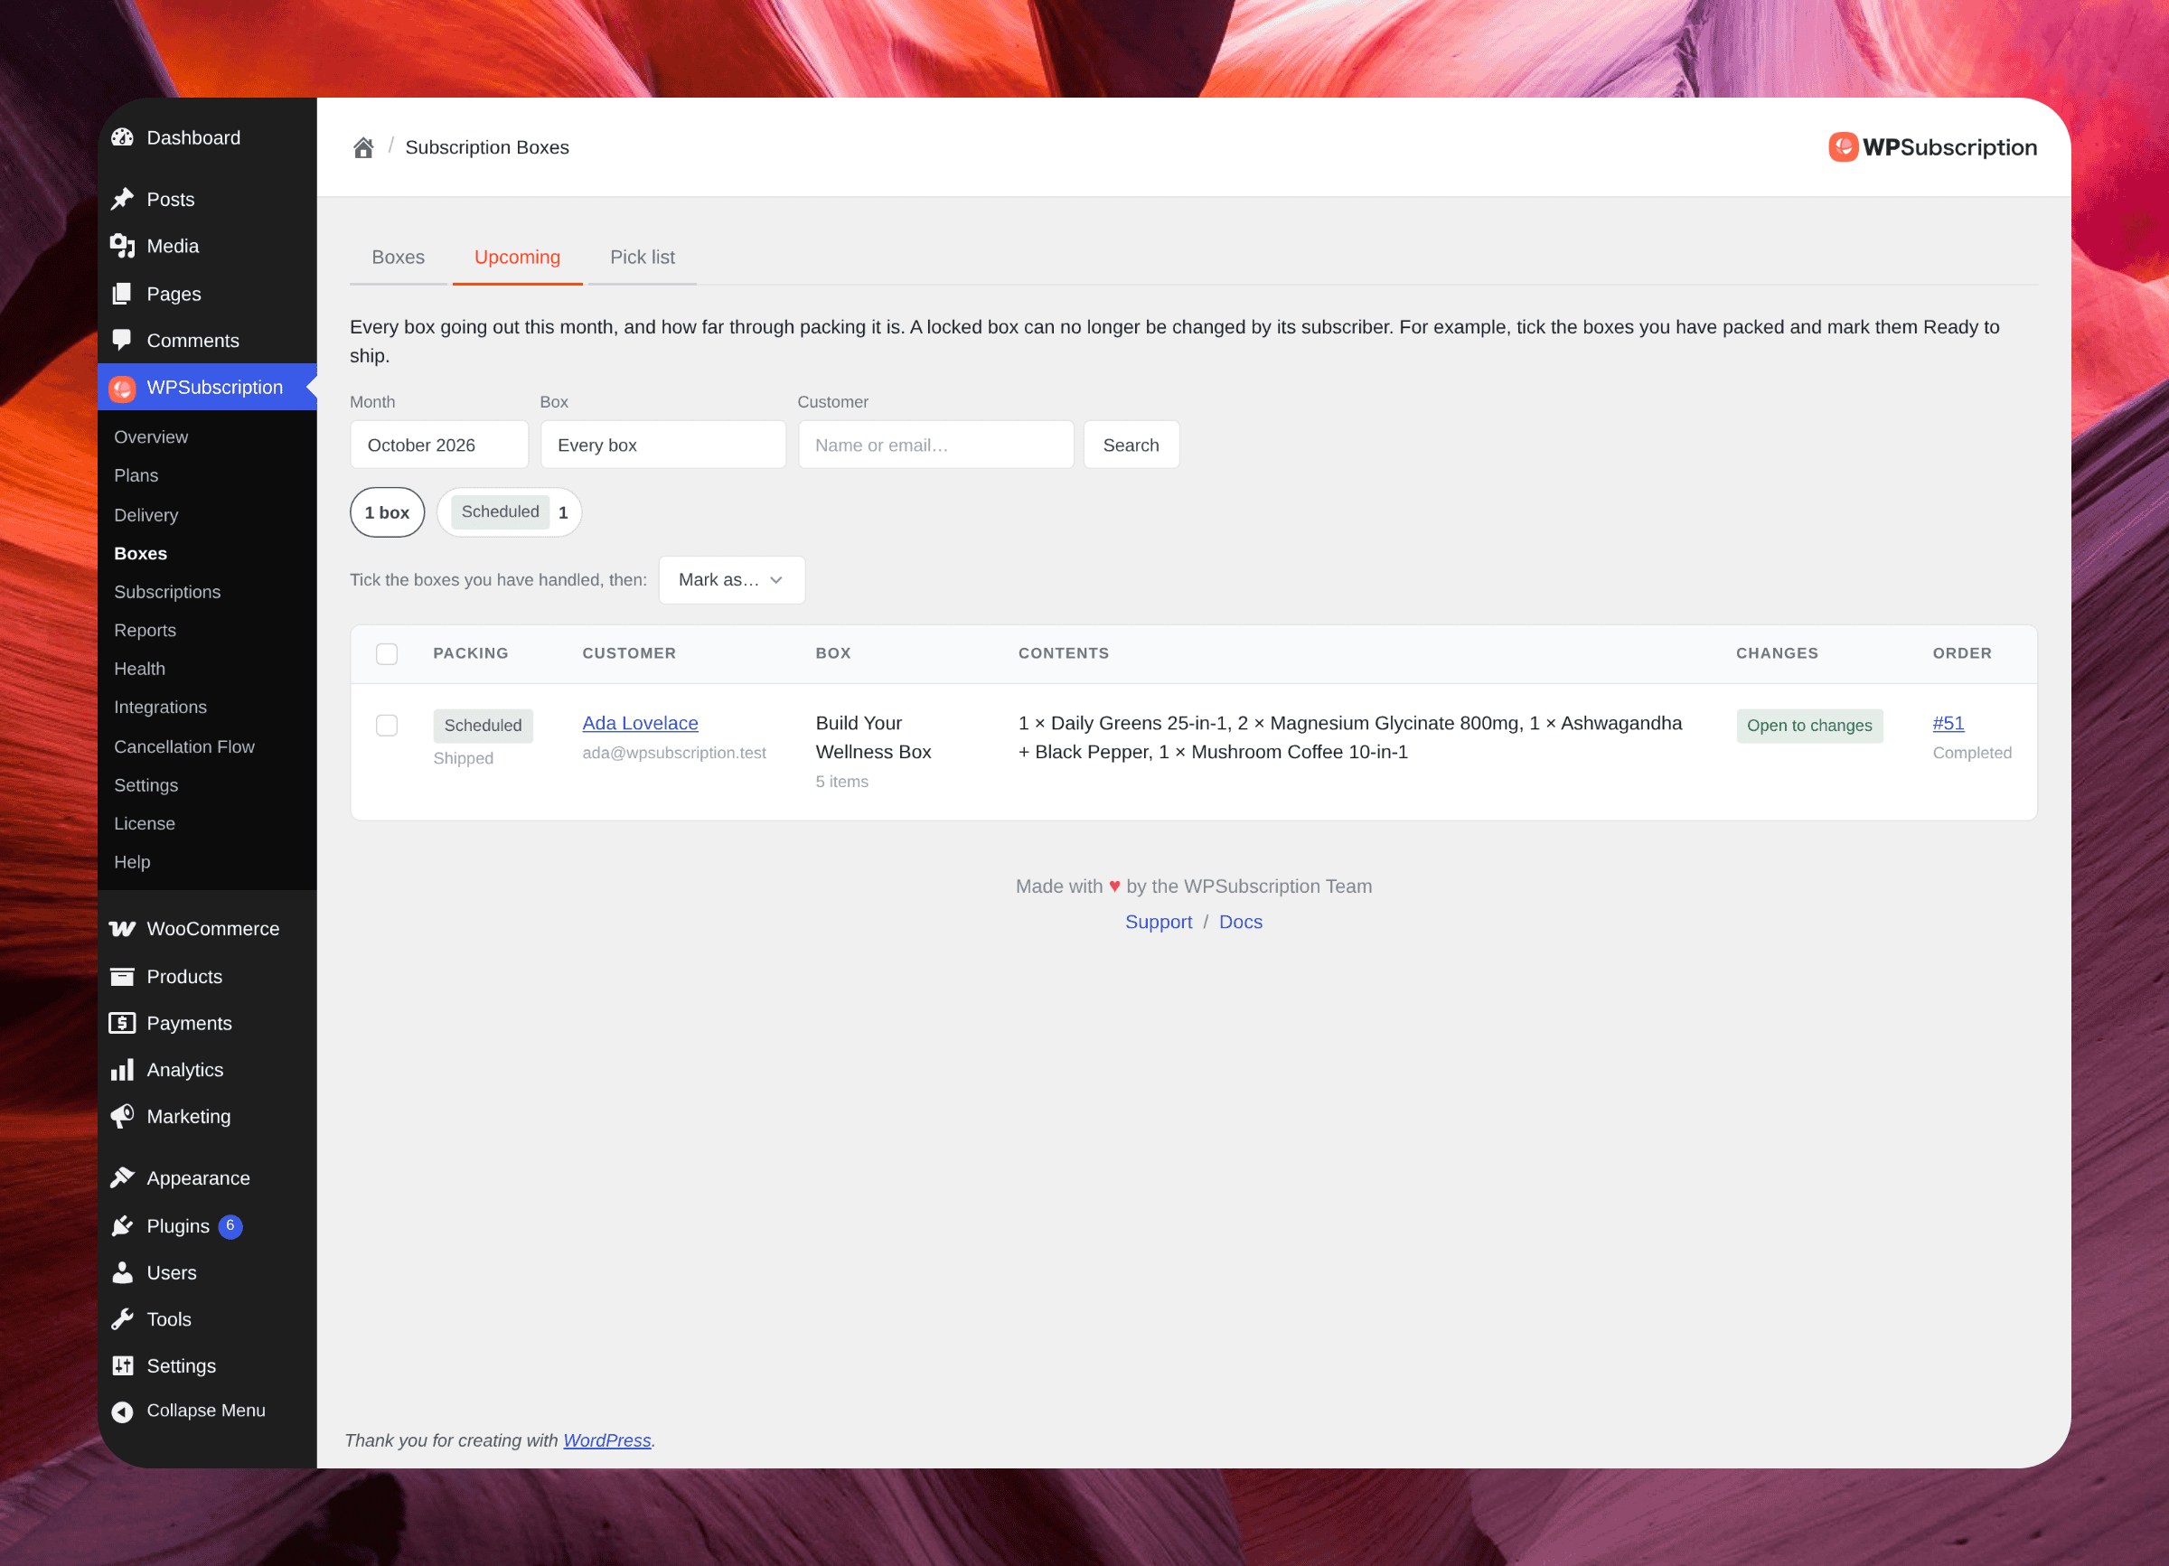Viewport: 2169px width, 1566px height.
Task: Click the Posts pushpin icon
Action: pos(122,199)
